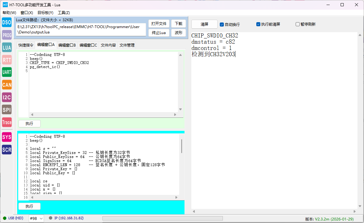The width and height of the screenshot is (364, 223).
Task: Switch to the 快捷指令 tab
Action: (26, 45)
